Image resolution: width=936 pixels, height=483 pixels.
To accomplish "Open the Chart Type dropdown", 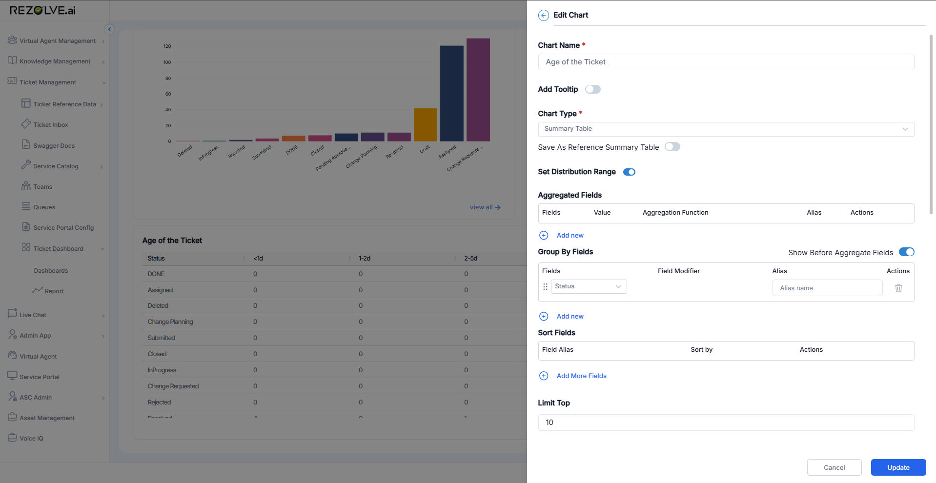I will 726,129.
